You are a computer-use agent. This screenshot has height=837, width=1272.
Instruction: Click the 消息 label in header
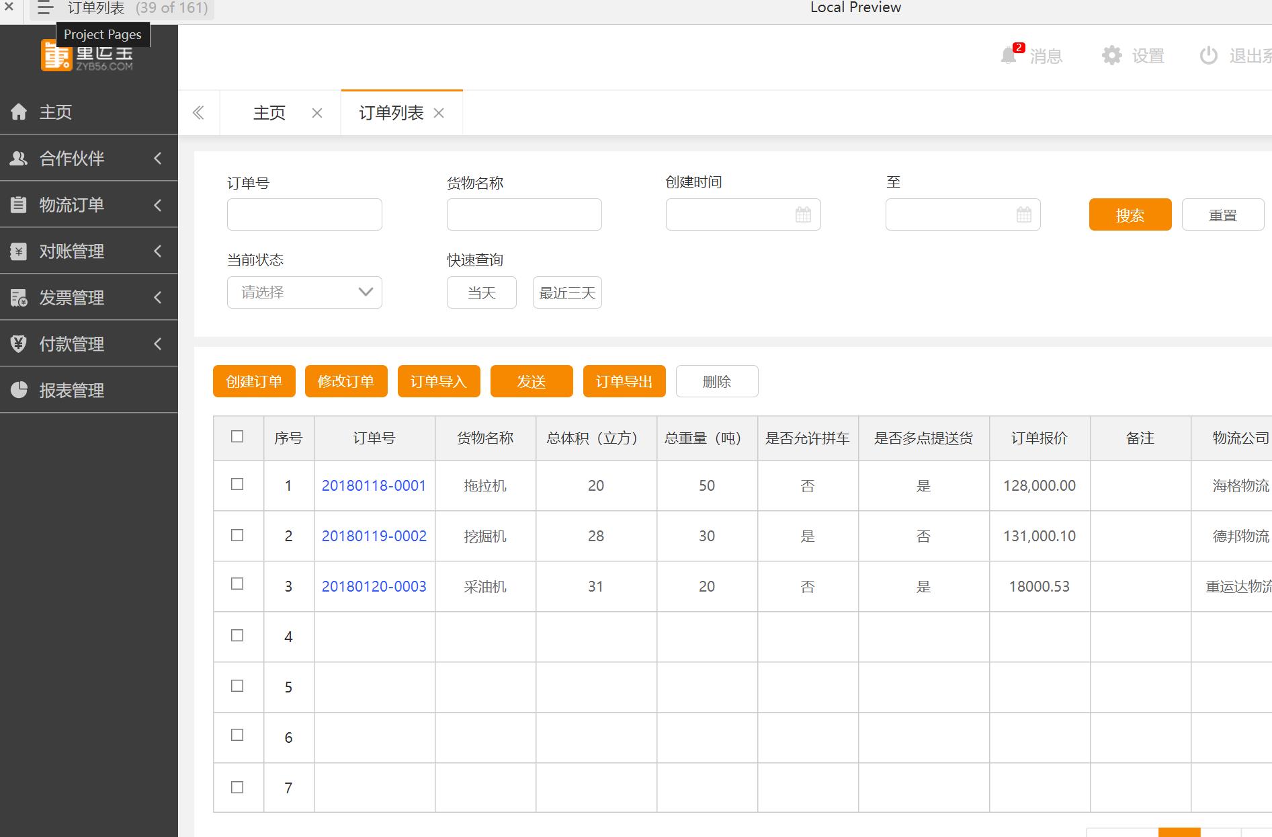point(1046,56)
